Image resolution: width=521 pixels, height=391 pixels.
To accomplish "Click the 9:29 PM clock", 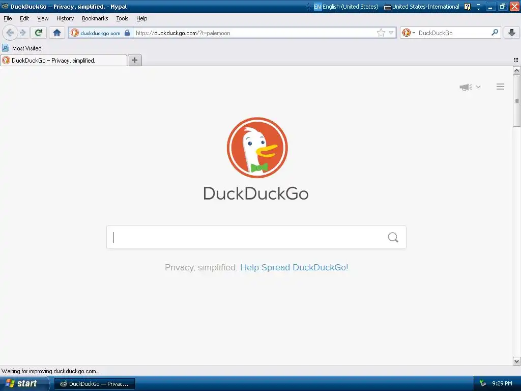I will [x=502, y=383].
